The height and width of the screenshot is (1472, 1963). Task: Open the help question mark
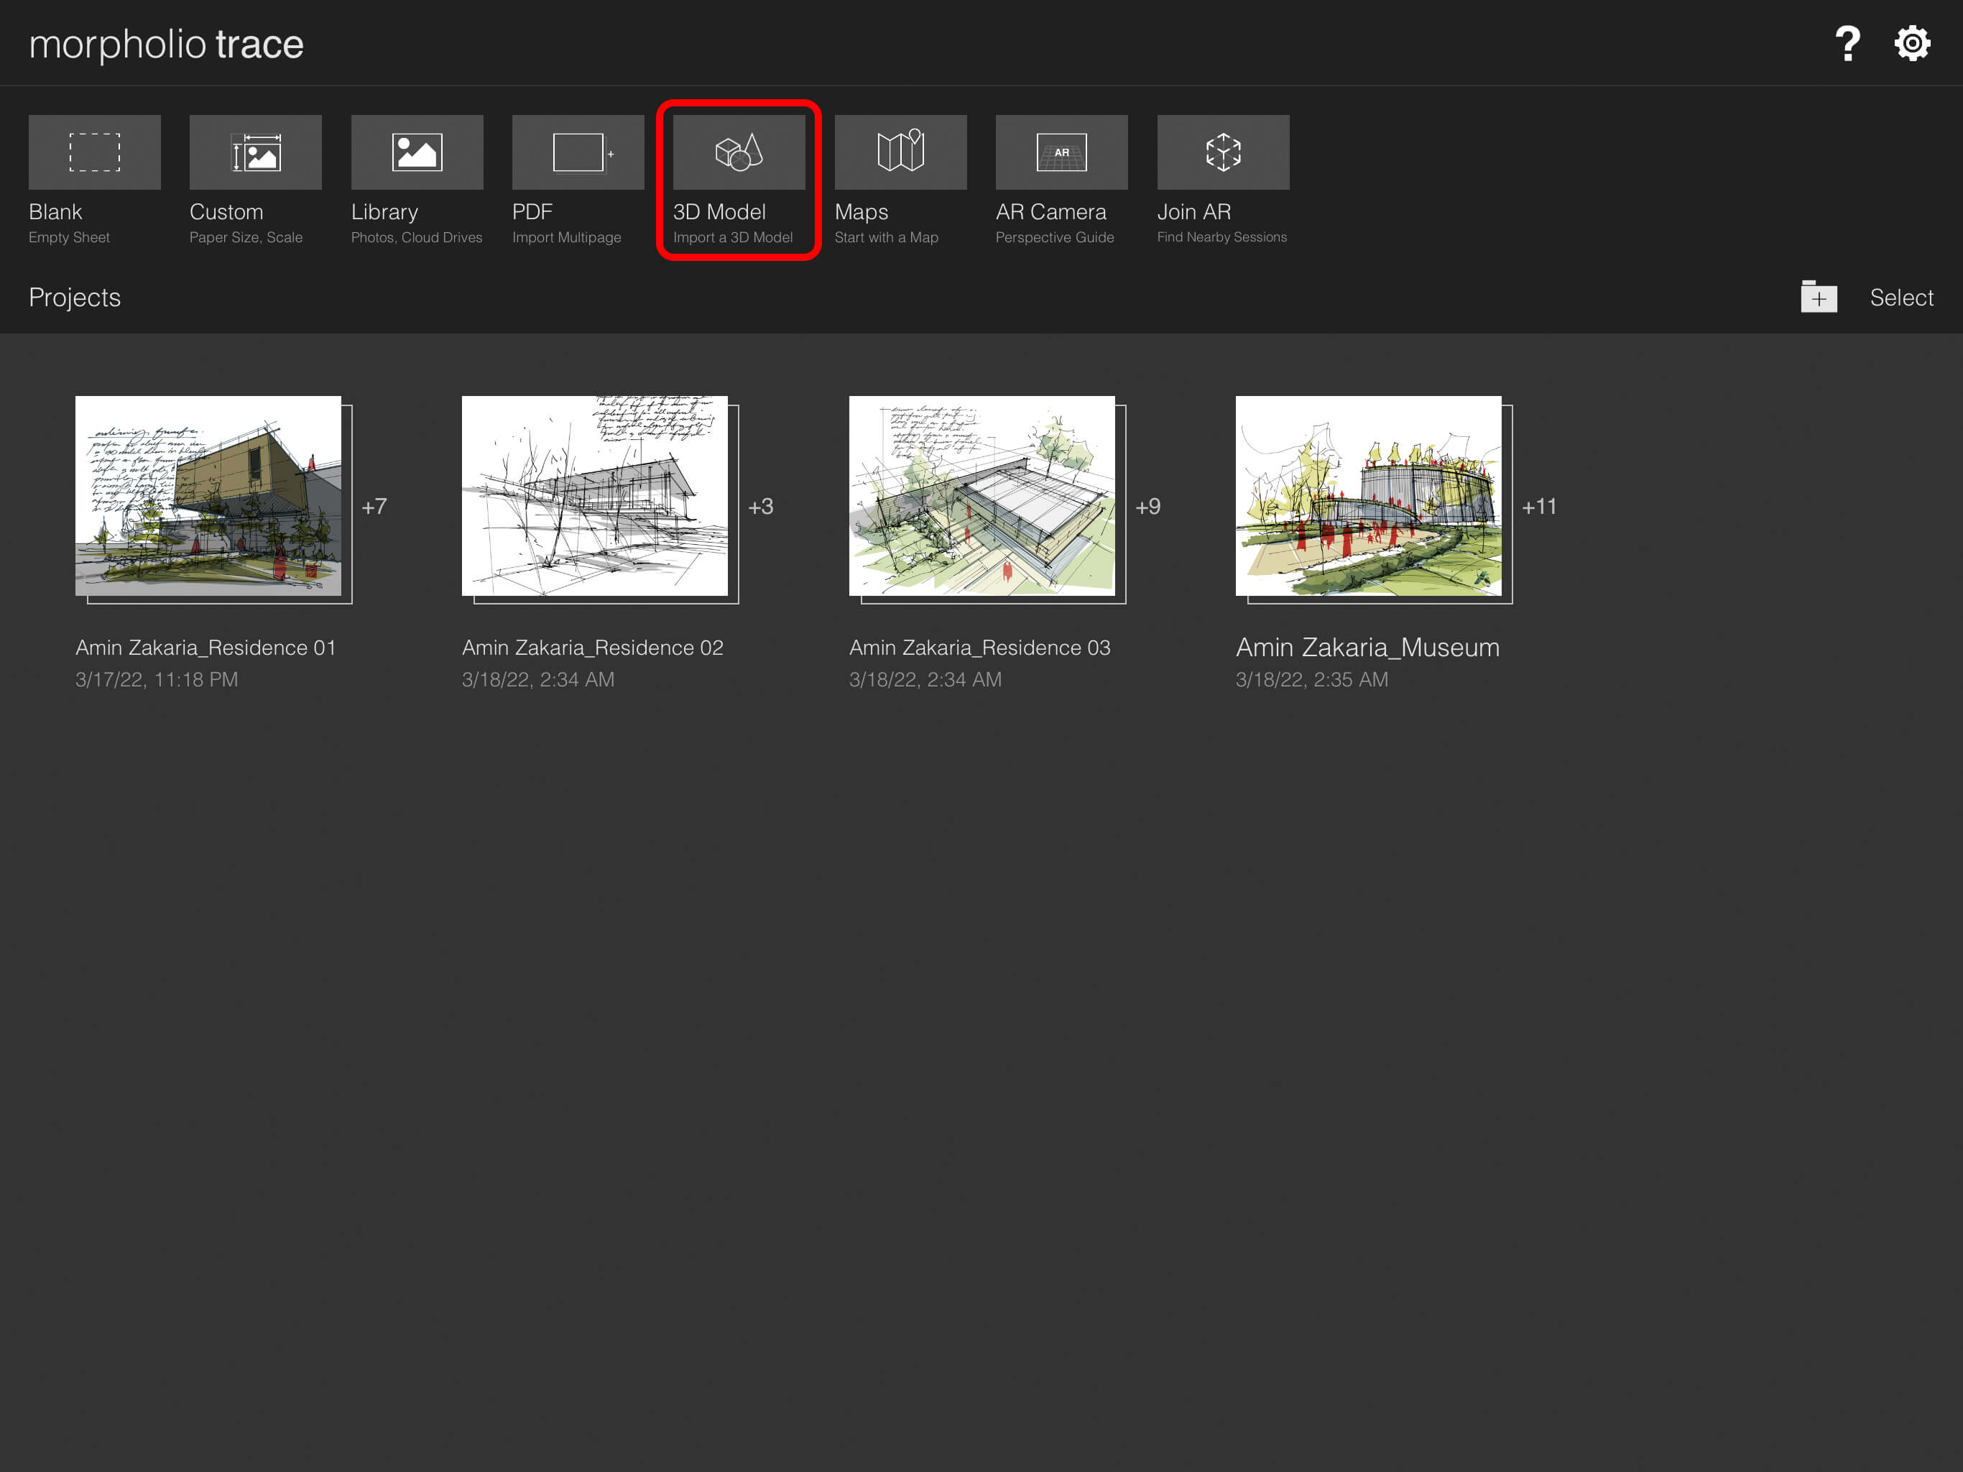(x=1847, y=44)
